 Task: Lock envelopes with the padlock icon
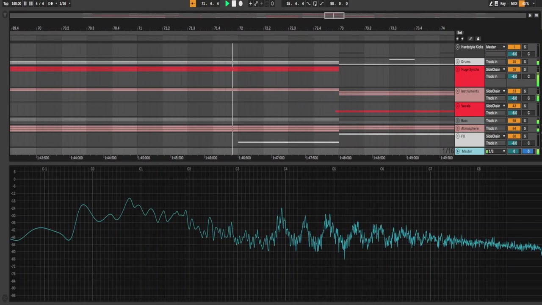tap(478, 39)
